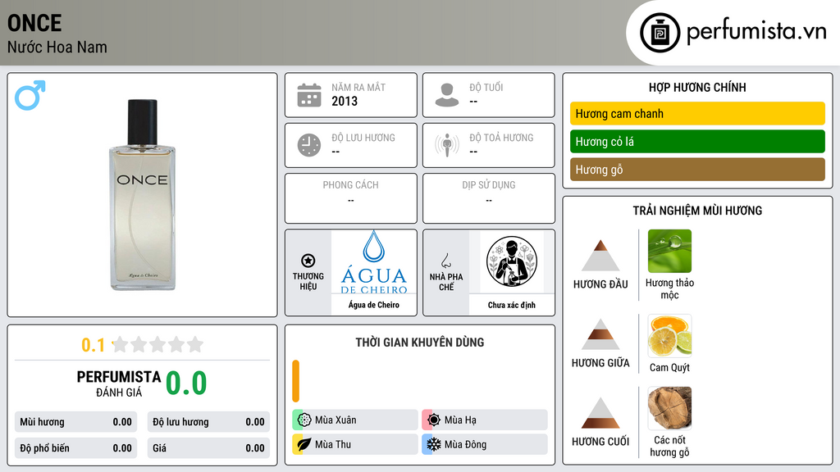Click the star badge icon above Thương hiệu
840x472 pixels.
308,261
